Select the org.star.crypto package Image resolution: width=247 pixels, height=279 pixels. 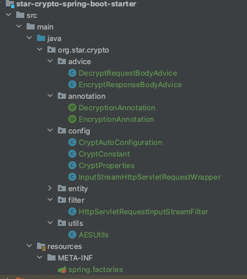point(83,50)
